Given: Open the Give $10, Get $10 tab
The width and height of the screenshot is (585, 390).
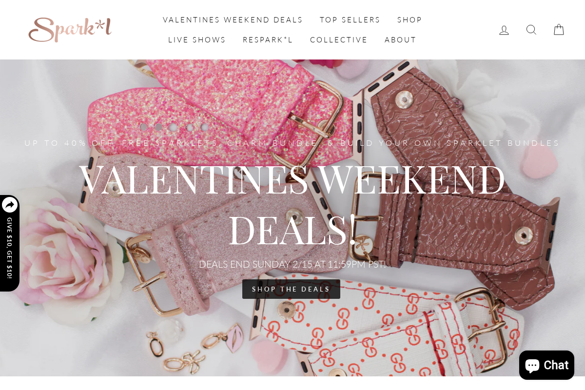Looking at the screenshot, I should (10, 248).
